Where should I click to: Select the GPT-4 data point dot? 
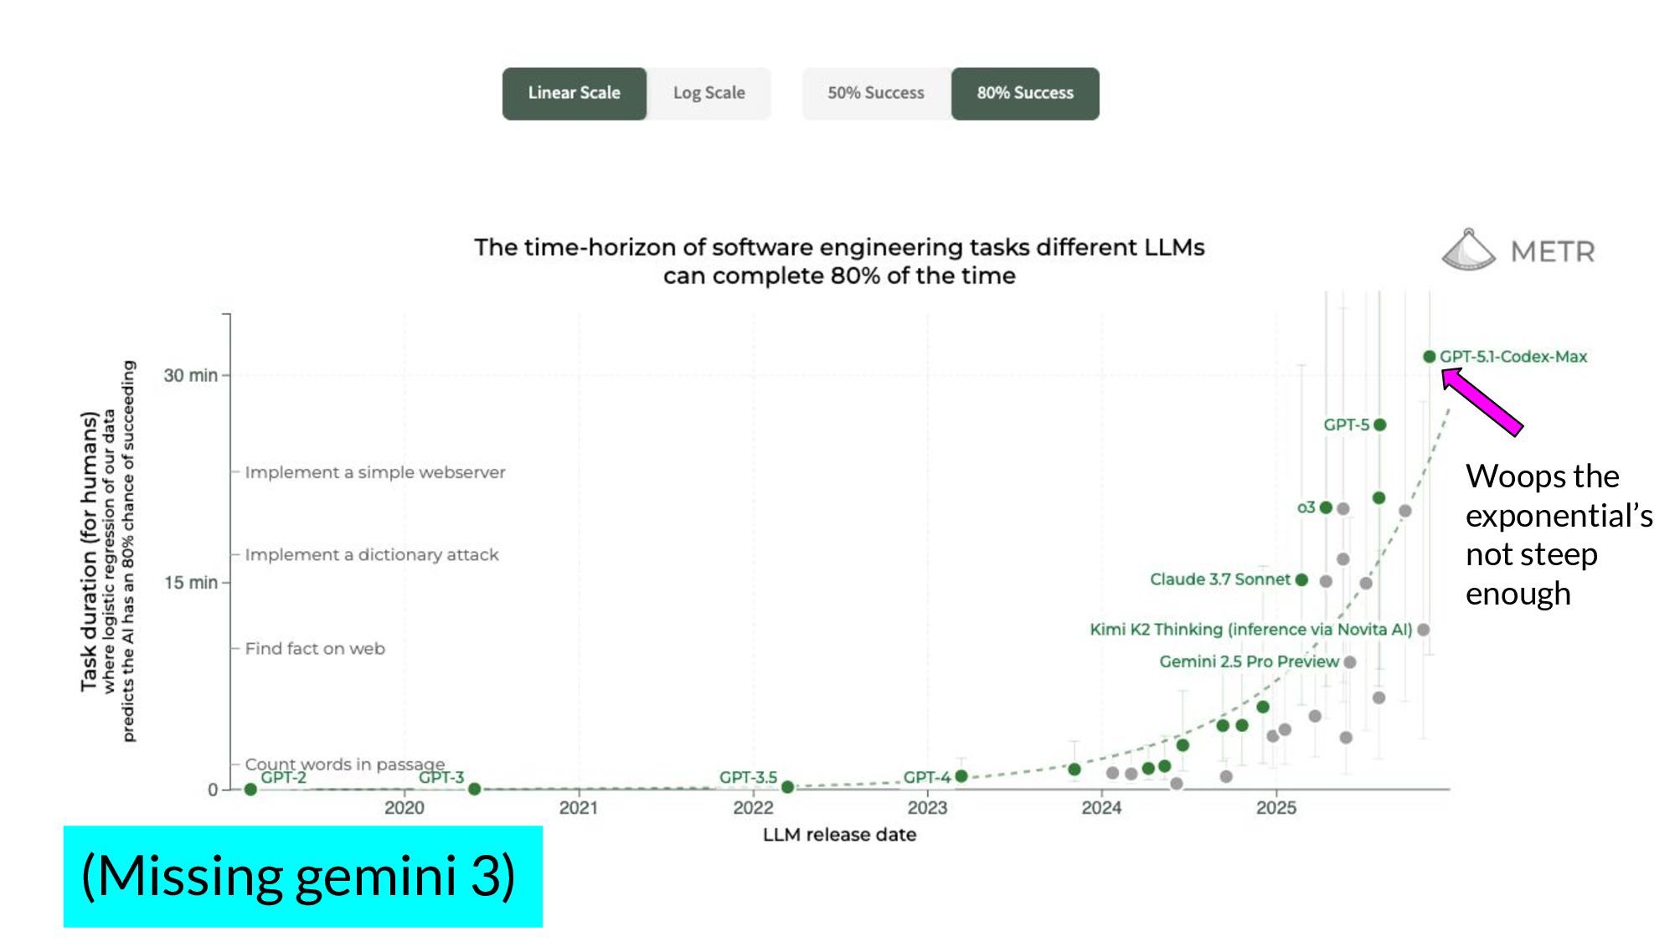(961, 776)
